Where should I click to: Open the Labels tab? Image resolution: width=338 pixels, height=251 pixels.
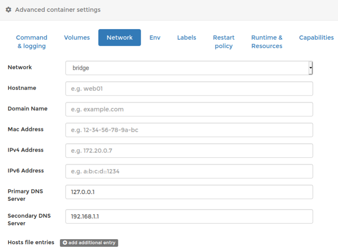(x=187, y=38)
